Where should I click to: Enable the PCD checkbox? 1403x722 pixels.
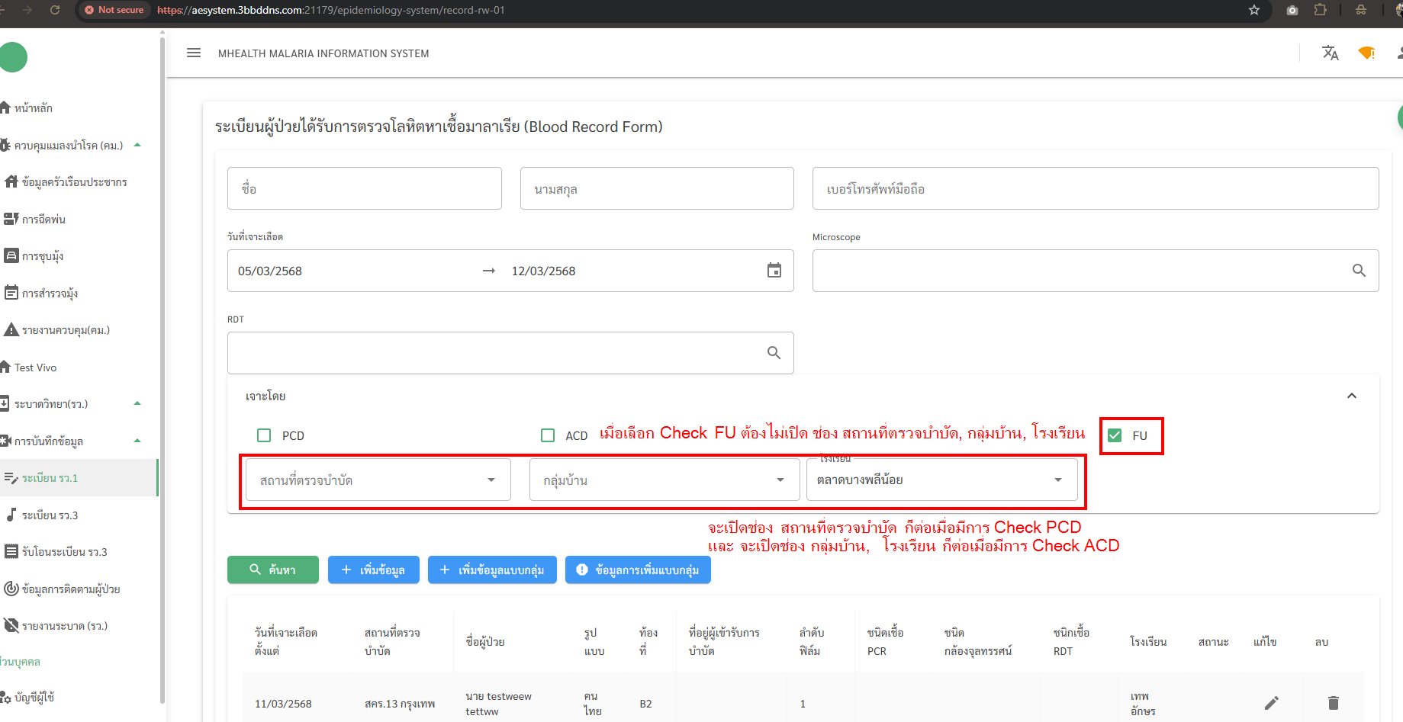point(265,435)
